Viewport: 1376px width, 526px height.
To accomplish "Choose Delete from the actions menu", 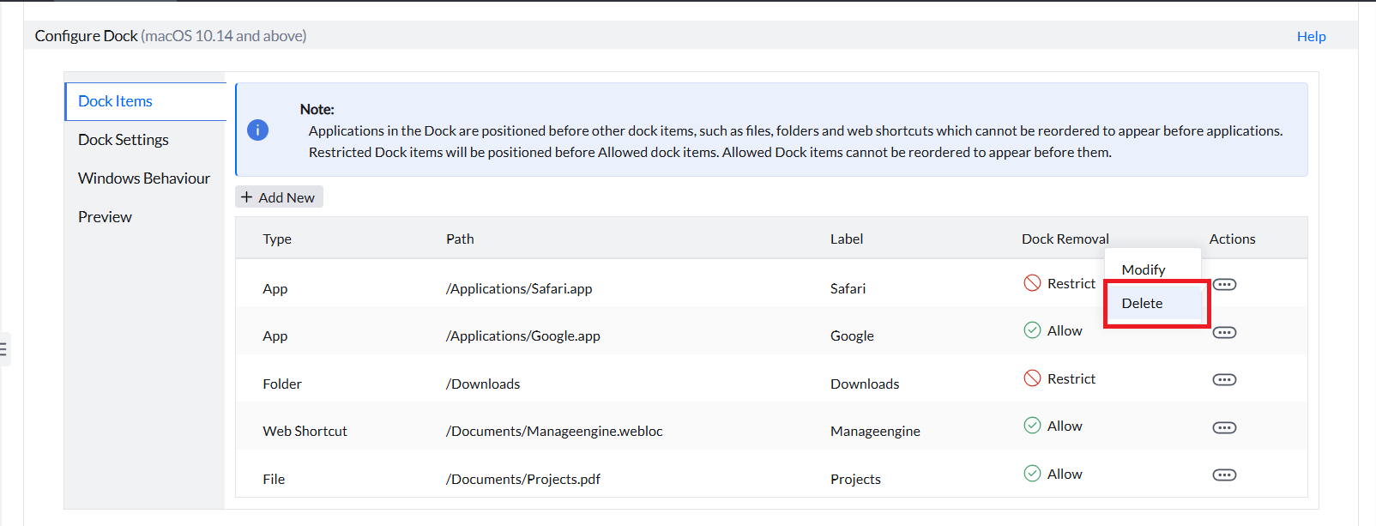I will tap(1143, 304).
